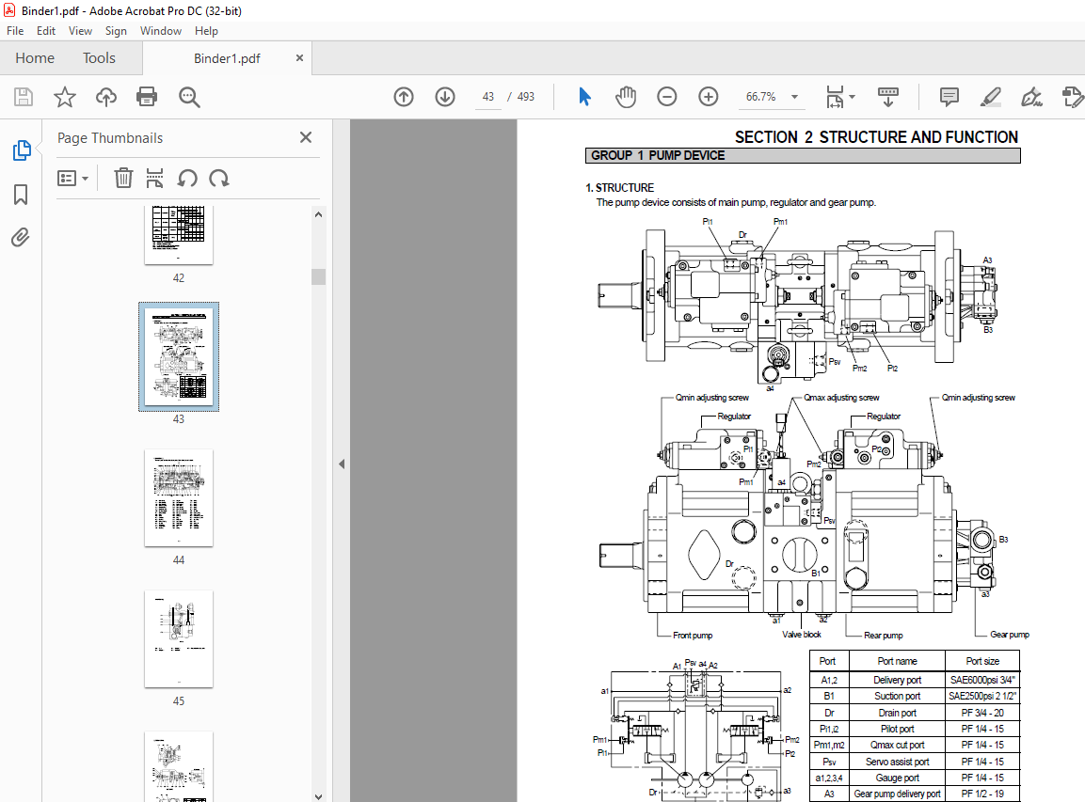This screenshot has width=1085, height=802.
Task: Open the Find text magnifier
Action: 189,98
